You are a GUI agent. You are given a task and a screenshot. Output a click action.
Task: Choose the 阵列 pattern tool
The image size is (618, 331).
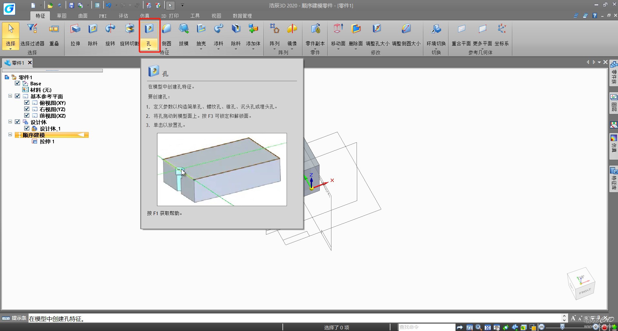point(275,35)
